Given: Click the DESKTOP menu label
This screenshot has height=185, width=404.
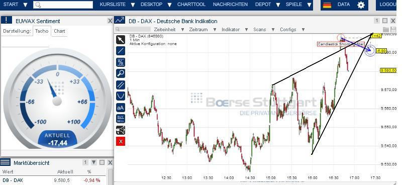Looking at the screenshot, I should click(152, 5).
